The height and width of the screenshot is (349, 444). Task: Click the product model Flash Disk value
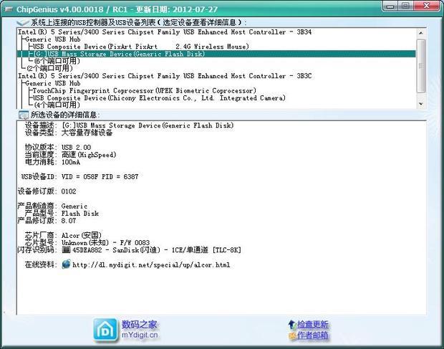tap(80, 214)
